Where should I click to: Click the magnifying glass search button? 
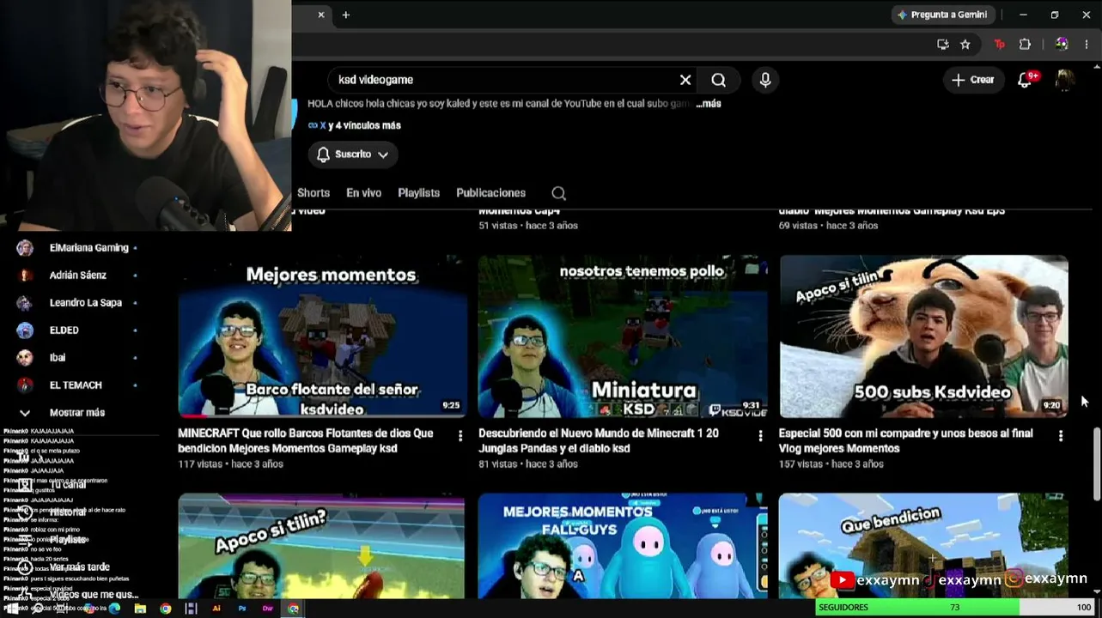[719, 80]
